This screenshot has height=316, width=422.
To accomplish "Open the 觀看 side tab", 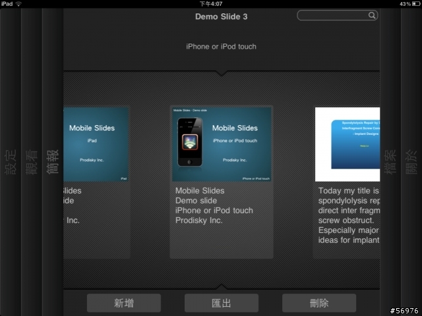I will (x=32, y=162).
